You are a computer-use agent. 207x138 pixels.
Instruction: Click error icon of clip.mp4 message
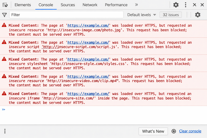[x=4, y=76]
